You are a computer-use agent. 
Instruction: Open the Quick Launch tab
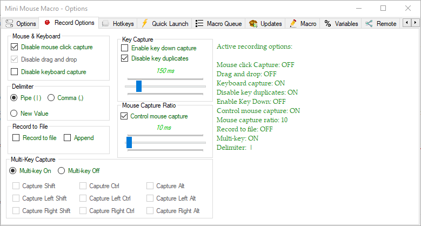(164, 24)
